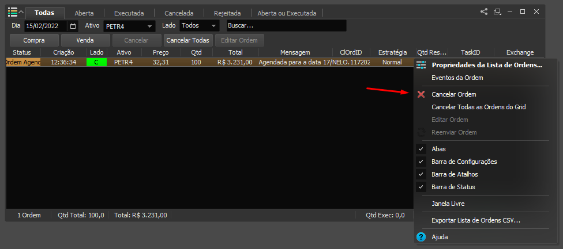
Task: Click the Total column header
Action: (235, 52)
